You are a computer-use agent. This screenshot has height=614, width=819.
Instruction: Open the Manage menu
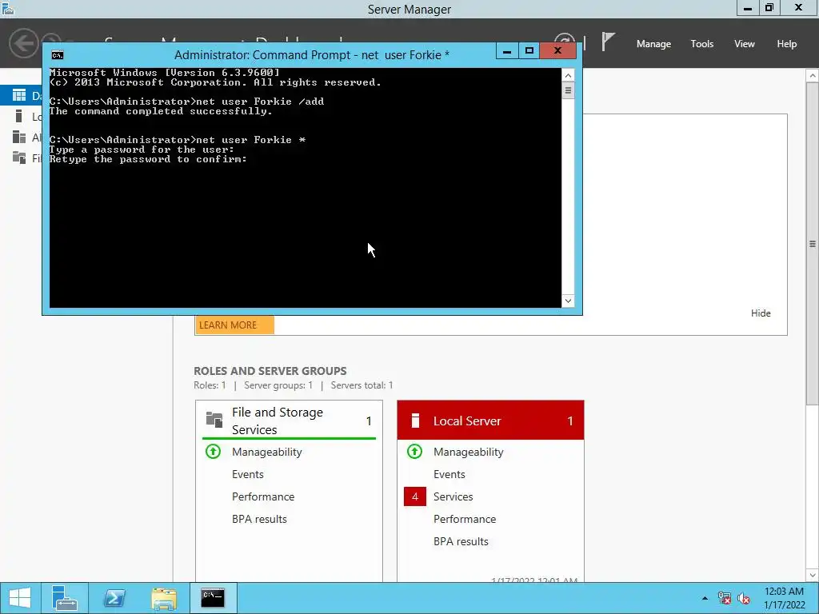[653, 44]
